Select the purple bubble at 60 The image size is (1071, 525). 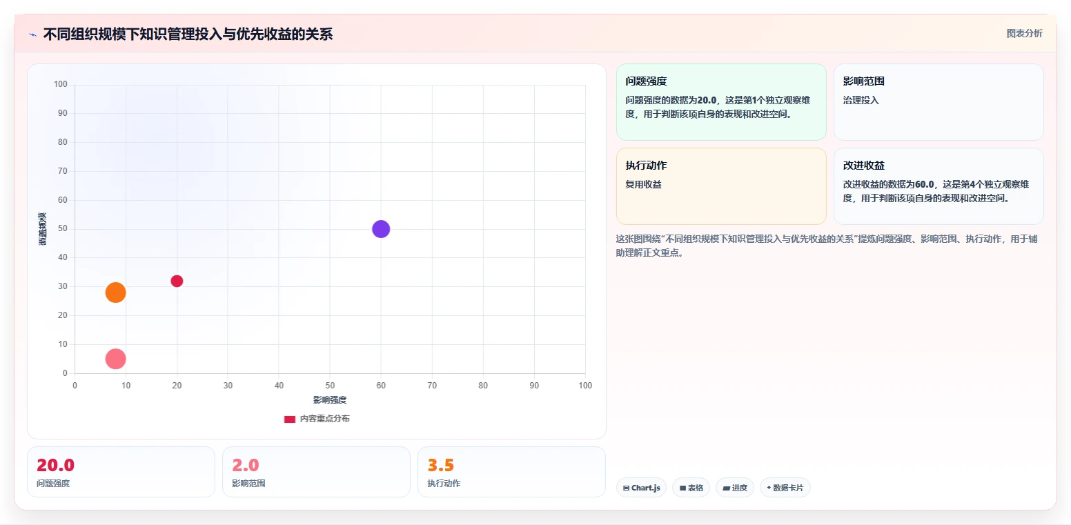pos(381,229)
